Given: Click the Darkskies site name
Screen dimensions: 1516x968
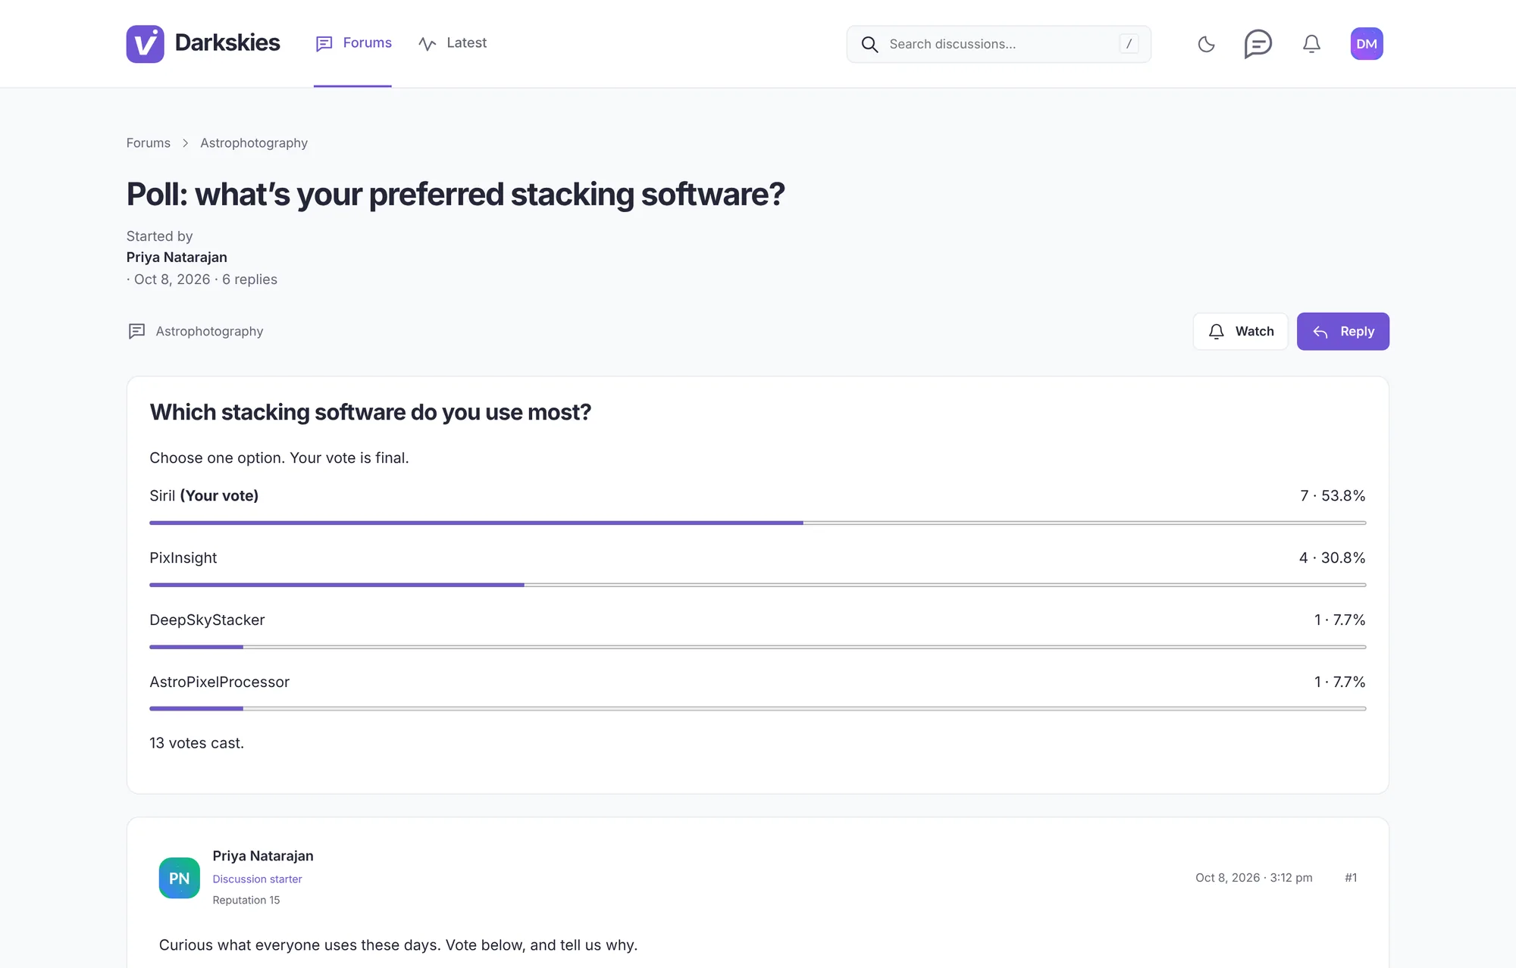Looking at the screenshot, I should [227, 42].
